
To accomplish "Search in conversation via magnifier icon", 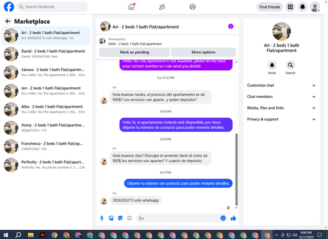I will [290, 65].
